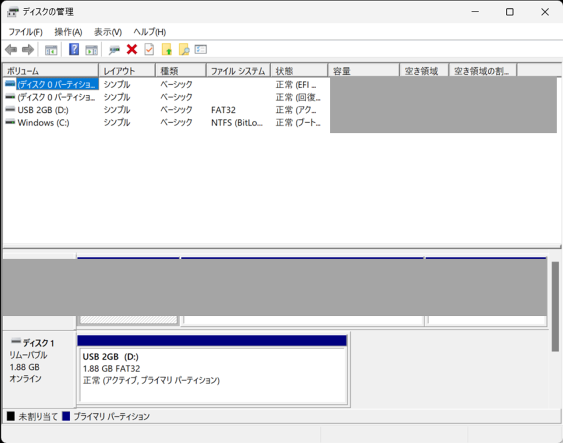Click the NTFS (BitLo... file system cell
This screenshot has width=563, height=443.
tap(237, 123)
